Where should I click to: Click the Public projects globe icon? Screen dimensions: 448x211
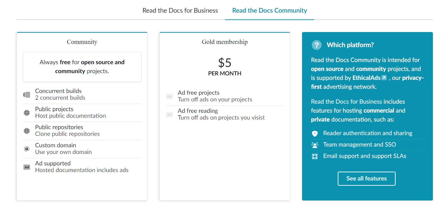point(27,113)
